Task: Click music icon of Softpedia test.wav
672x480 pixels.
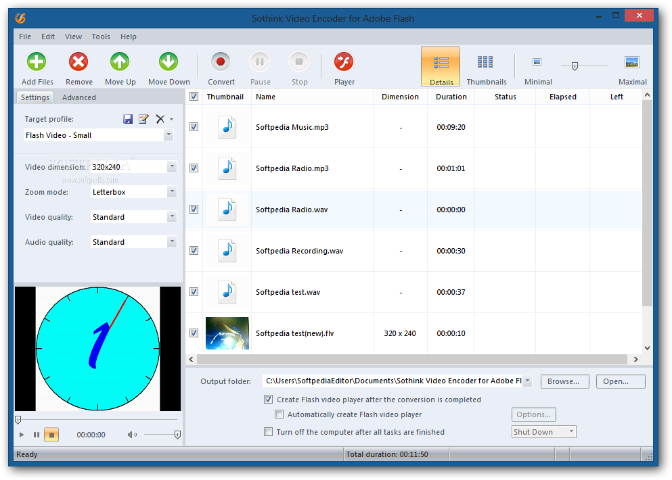Action: tap(227, 291)
